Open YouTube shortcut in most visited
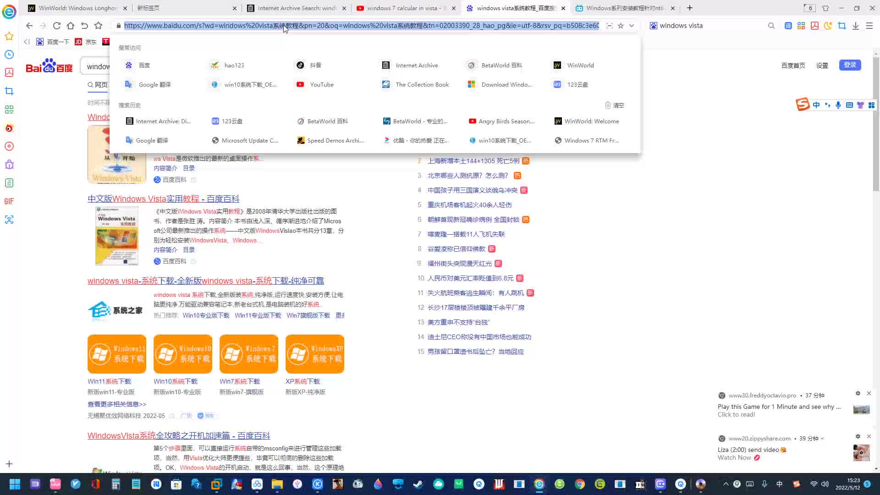The width and height of the screenshot is (880, 495). pyautogui.click(x=315, y=84)
